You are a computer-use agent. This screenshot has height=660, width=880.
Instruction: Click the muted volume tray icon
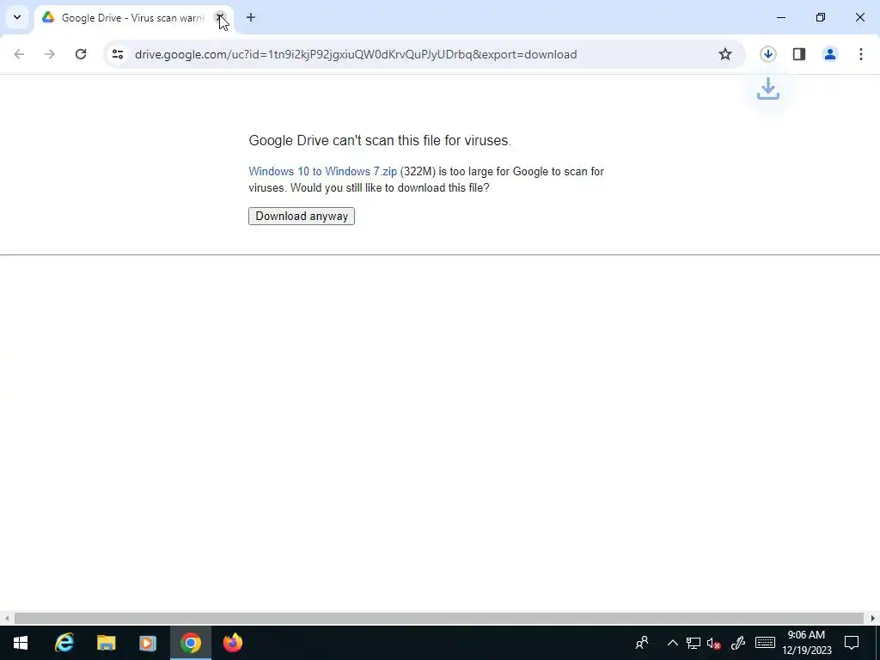click(x=714, y=643)
